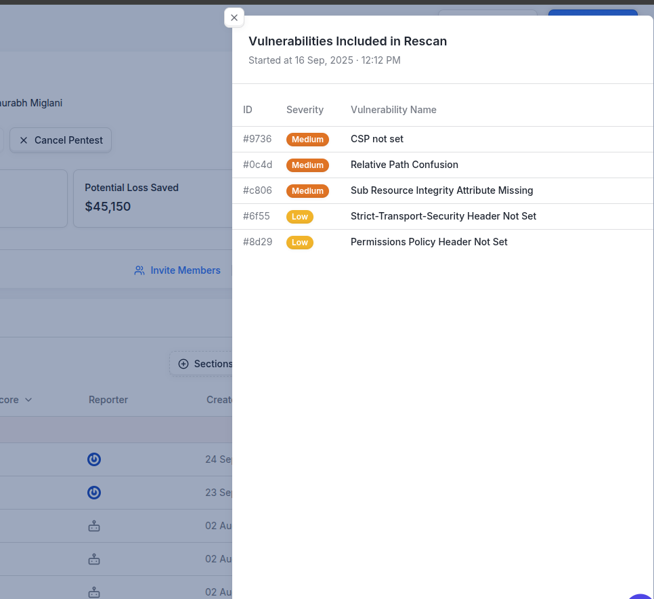This screenshot has width=654, height=599.
Task: Click the Severity column header
Action: pos(305,110)
